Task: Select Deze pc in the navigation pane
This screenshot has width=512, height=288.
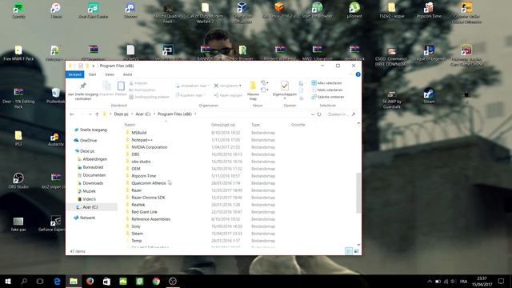Action: click(x=85, y=151)
